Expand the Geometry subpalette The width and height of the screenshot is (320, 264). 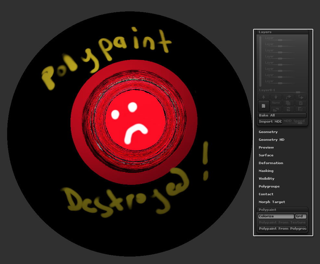click(268, 132)
